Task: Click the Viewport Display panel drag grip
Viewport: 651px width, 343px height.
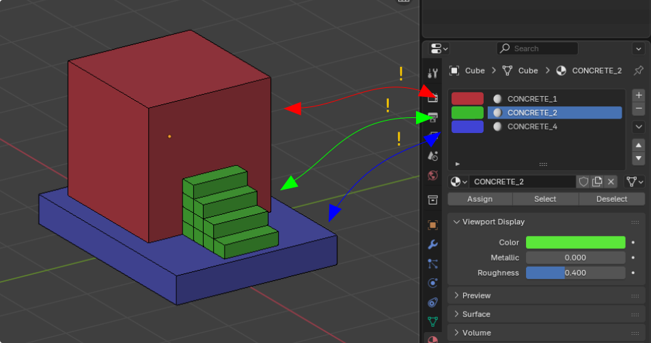Action: 635,222
